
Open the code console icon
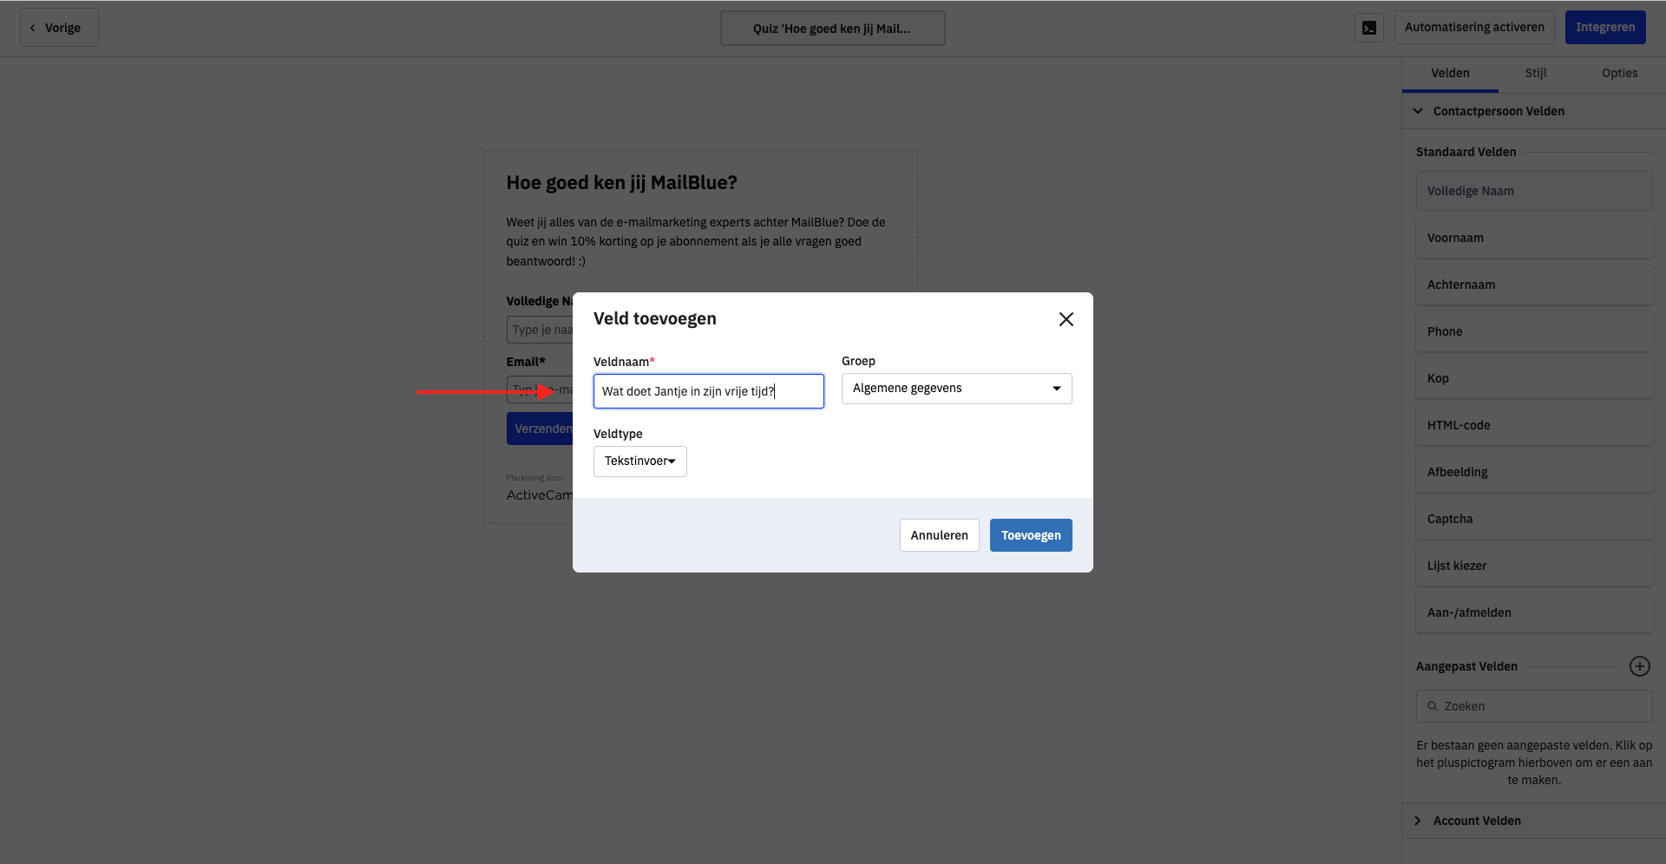pyautogui.click(x=1369, y=28)
